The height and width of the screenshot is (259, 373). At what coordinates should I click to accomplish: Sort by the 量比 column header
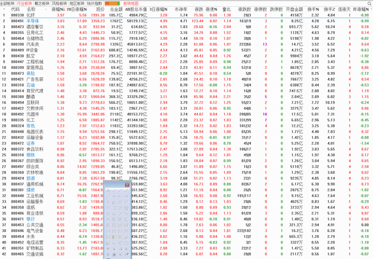(x=226, y=9)
